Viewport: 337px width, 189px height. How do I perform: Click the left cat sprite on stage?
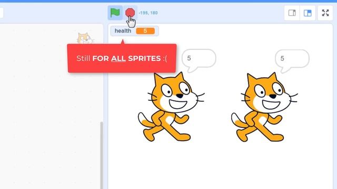[x=171, y=107]
